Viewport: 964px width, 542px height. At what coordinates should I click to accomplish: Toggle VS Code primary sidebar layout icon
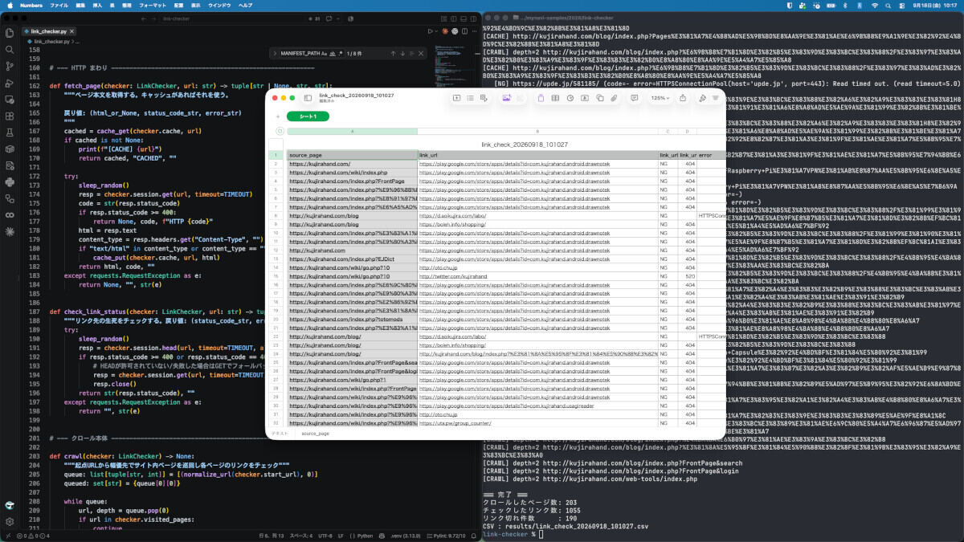coord(454,18)
